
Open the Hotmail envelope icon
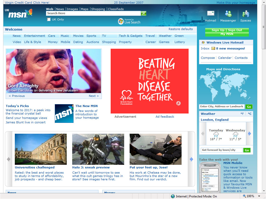(210, 13)
